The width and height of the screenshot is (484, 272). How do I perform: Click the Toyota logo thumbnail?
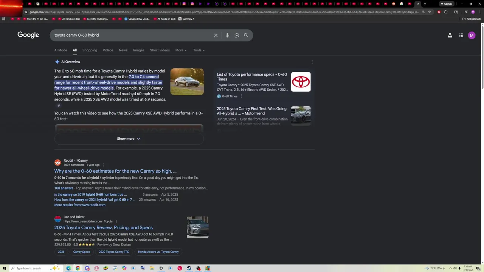pyautogui.click(x=301, y=82)
